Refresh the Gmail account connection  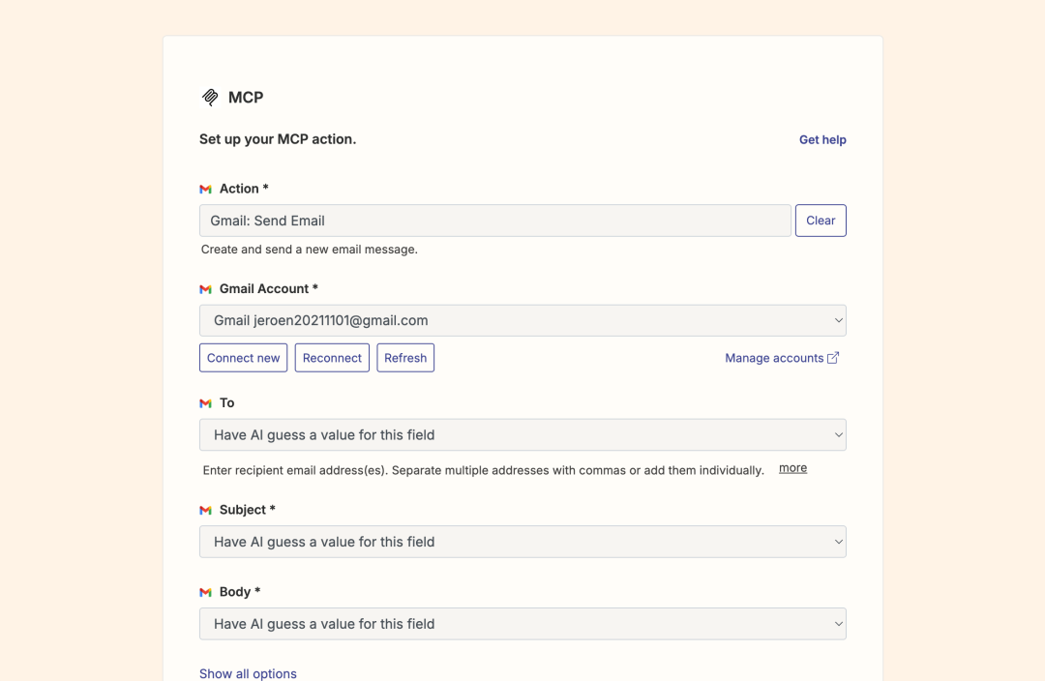(x=405, y=357)
